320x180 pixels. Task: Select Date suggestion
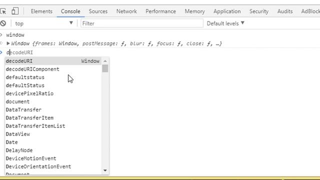[x=53, y=142]
